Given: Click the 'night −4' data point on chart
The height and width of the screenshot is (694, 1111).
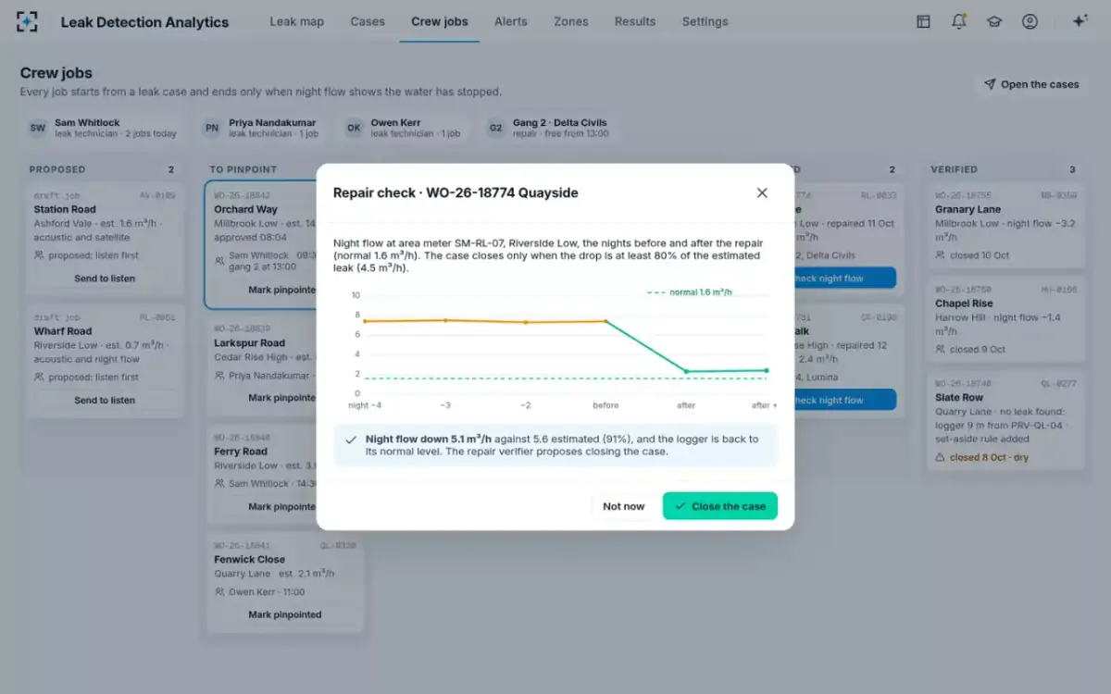Looking at the screenshot, I should pyautogui.click(x=365, y=321).
